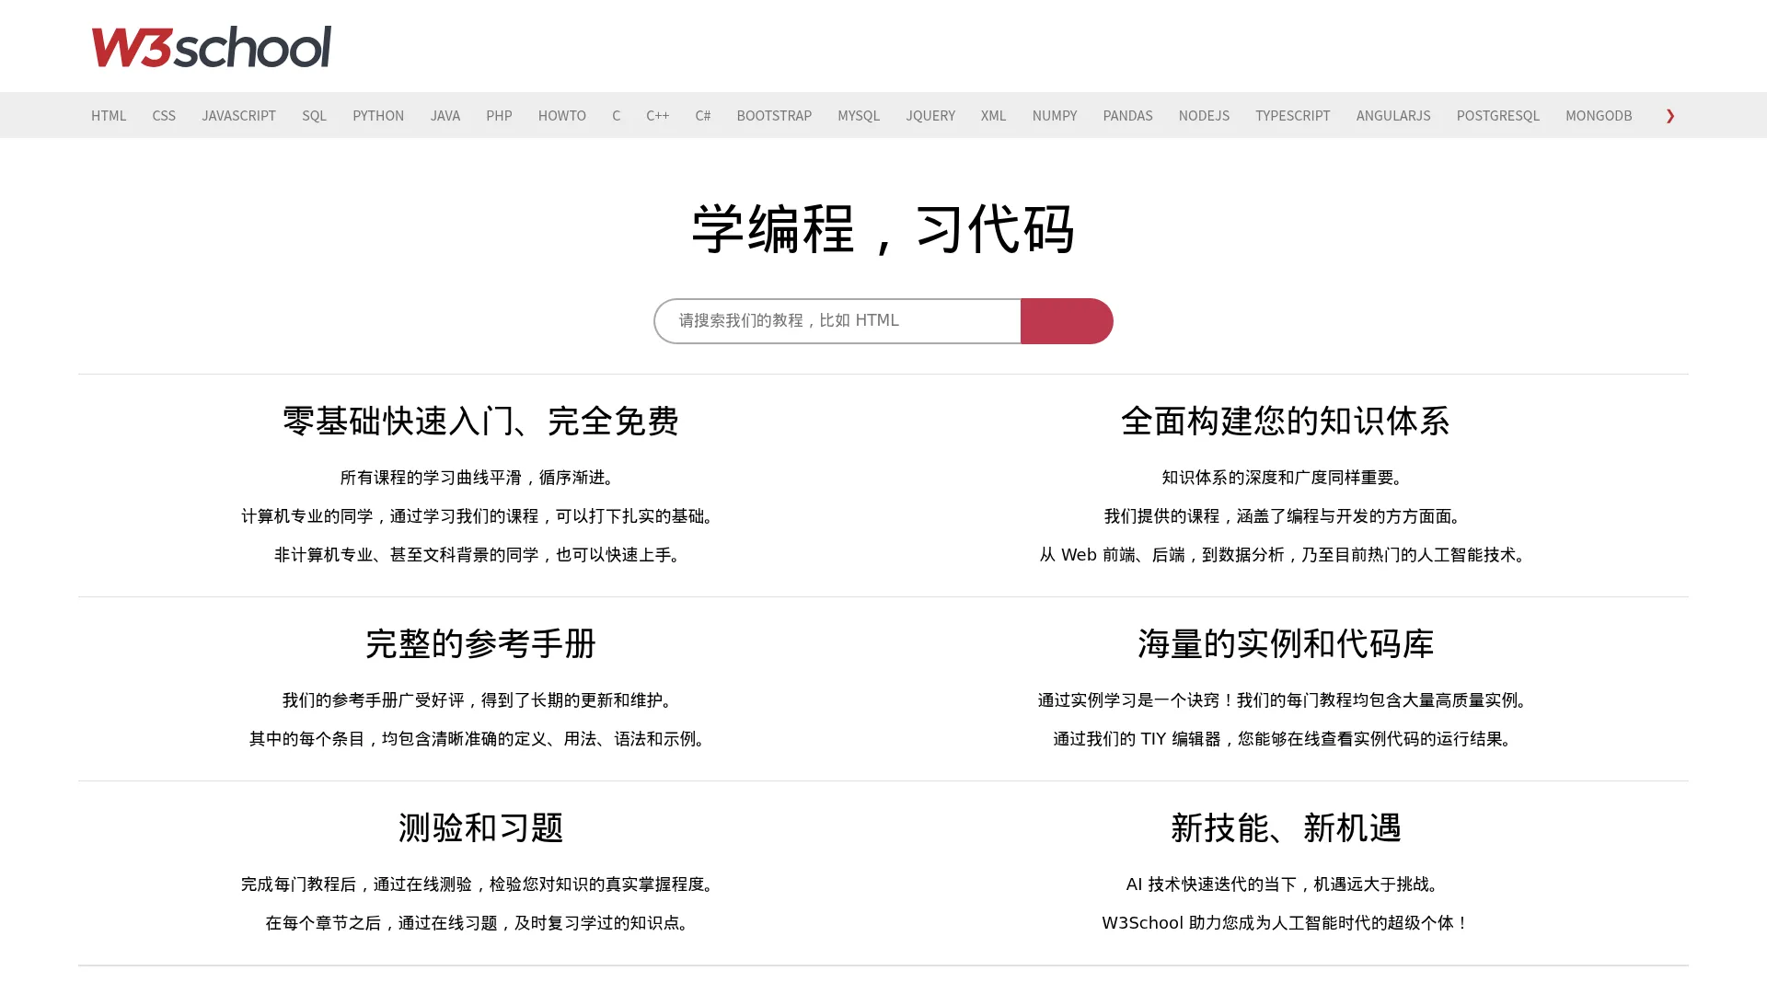1767x994 pixels.
Task: Go to the HOWTO section
Action: pos(562,116)
